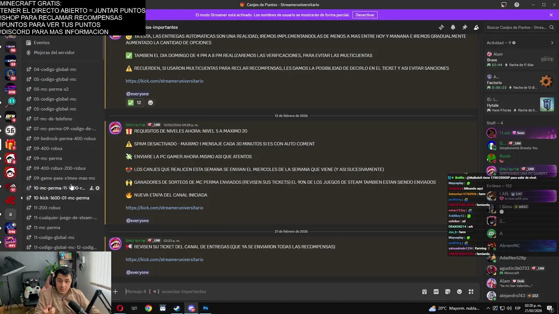Screen dimensions: 559x314
Task: Click invite icon on 10-mc-perma-11 channel
Action: point(91,188)
